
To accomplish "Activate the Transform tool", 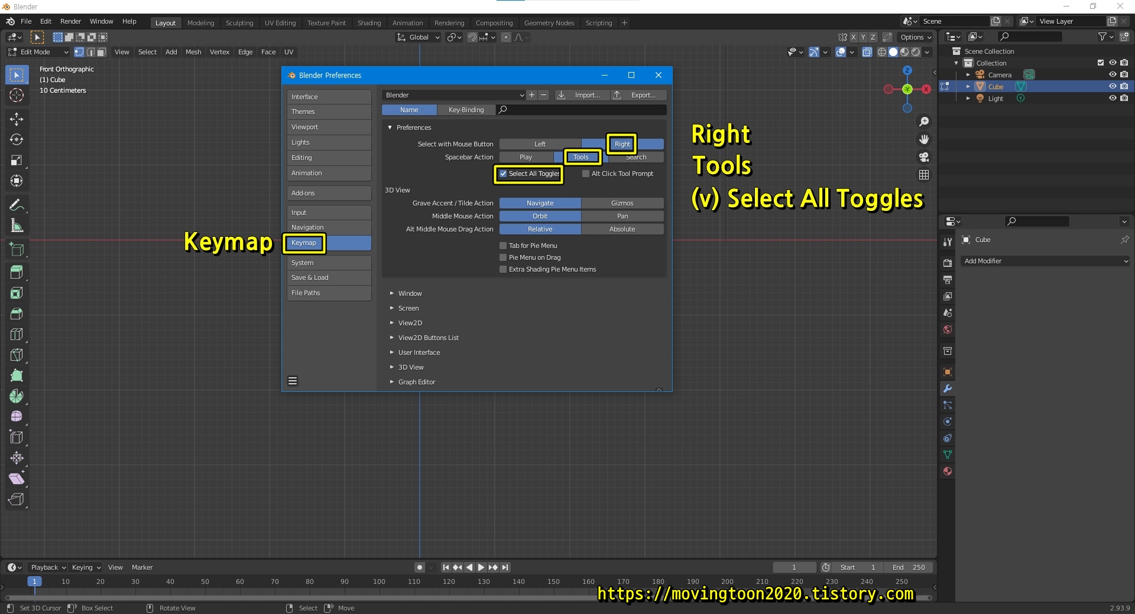I will (x=17, y=181).
